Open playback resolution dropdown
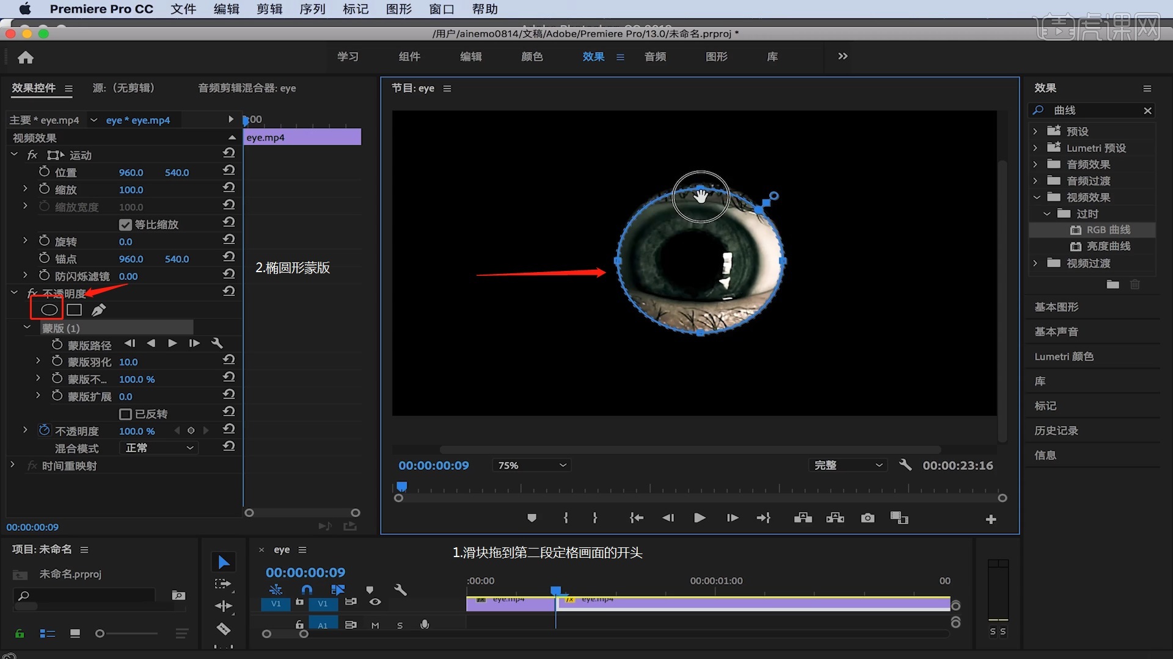The height and width of the screenshot is (659, 1173). (x=848, y=465)
